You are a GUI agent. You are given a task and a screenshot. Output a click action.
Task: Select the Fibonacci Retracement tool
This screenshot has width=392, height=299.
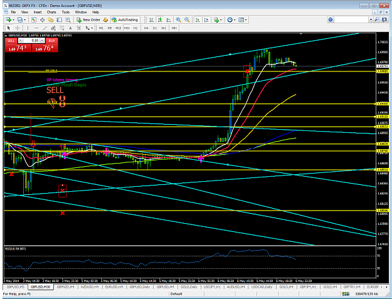(x=61, y=28)
